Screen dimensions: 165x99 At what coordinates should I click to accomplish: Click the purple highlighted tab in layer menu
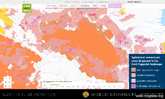coord(115,6)
